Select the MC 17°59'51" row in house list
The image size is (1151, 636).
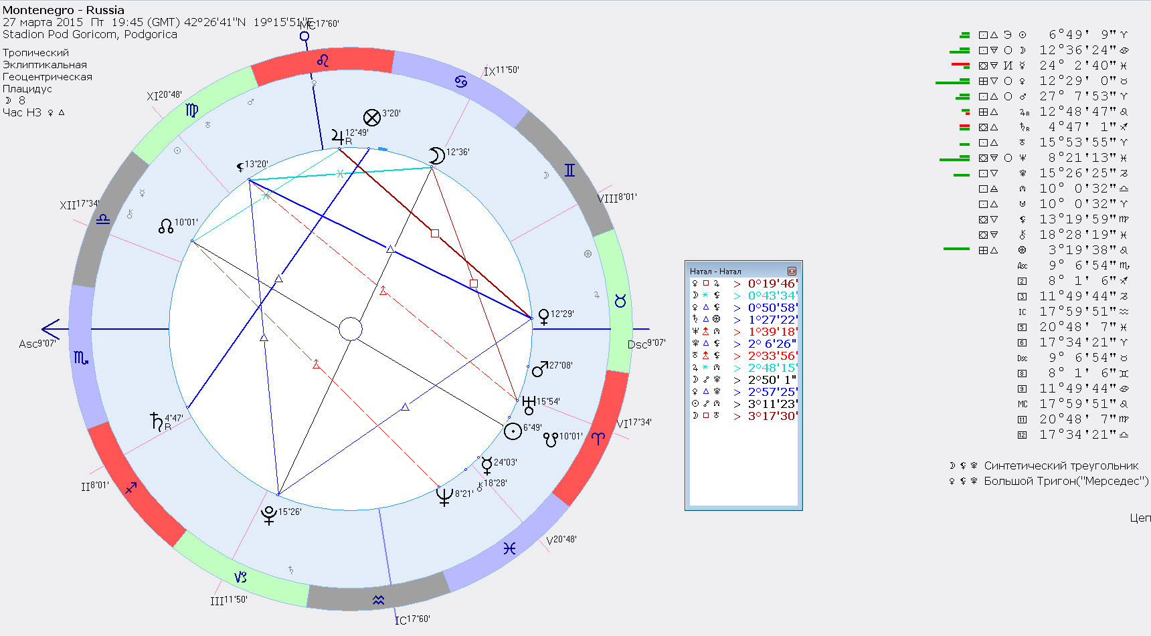pyautogui.click(x=1071, y=404)
